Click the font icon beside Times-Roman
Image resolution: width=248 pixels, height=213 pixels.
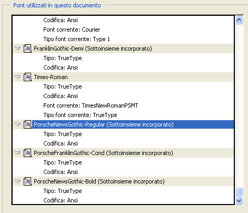(27, 77)
